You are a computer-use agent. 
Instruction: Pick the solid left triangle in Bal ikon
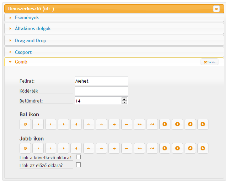(x=76, y=124)
